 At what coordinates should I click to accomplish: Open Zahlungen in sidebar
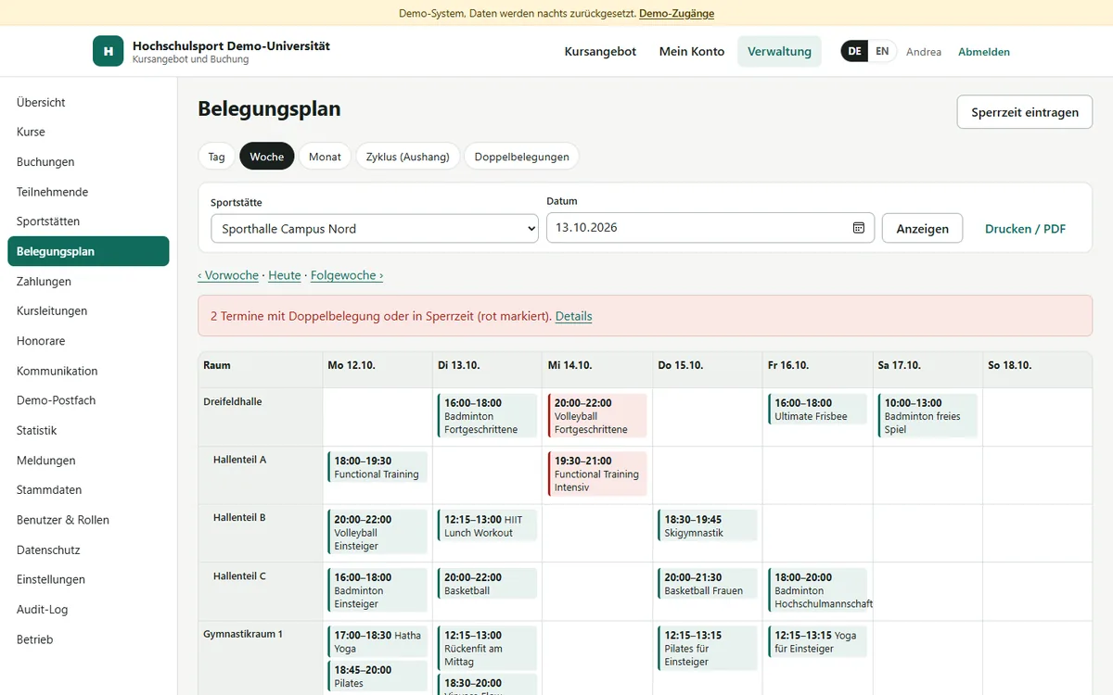pos(88,281)
